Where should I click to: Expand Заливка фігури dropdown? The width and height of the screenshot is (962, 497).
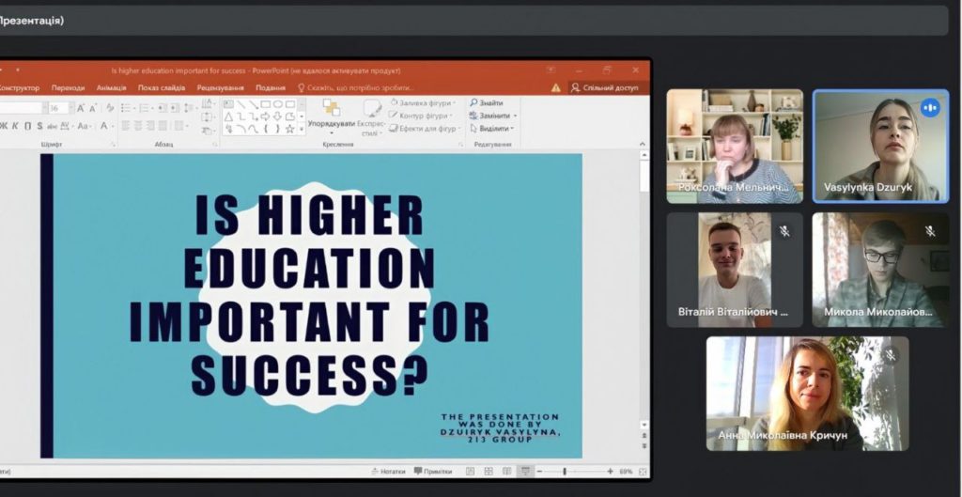click(423, 103)
